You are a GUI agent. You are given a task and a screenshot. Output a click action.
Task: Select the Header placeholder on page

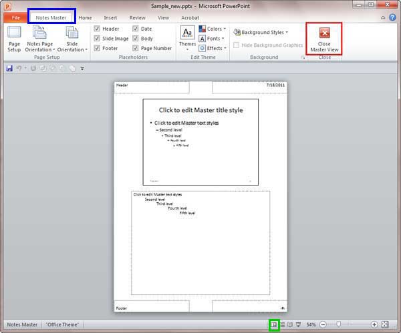[x=152, y=87]
